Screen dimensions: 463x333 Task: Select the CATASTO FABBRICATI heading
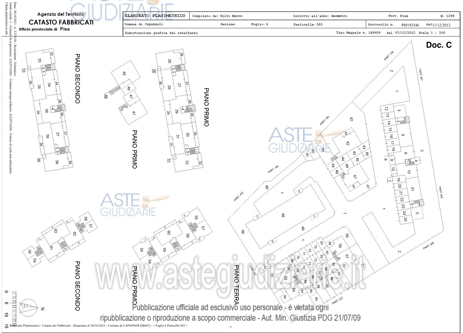point(61,22)
